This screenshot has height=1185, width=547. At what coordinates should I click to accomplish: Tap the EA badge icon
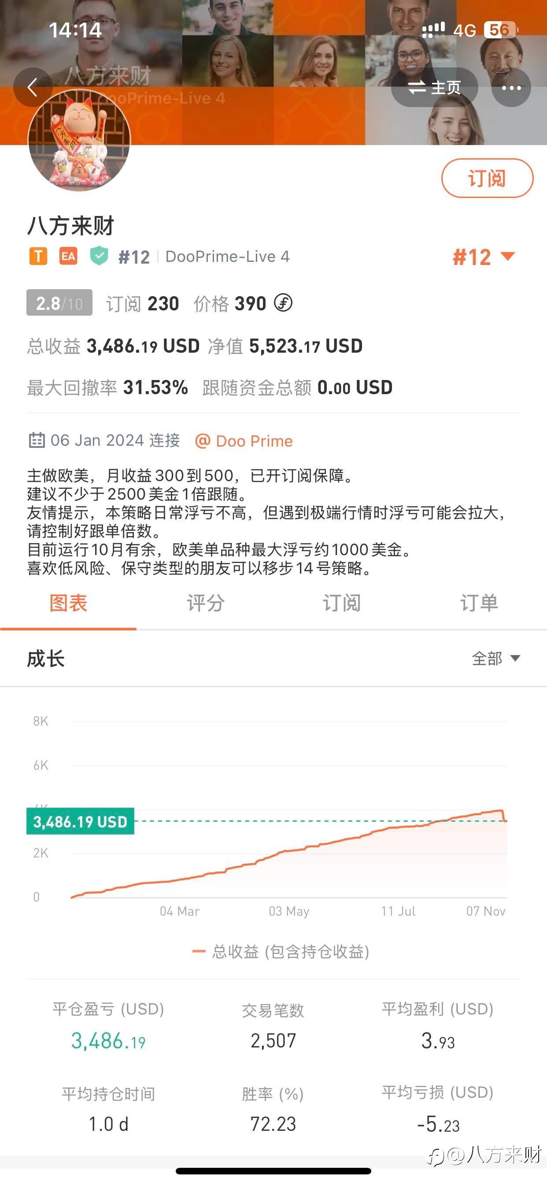pyautogui.click(x=69, y=256)
